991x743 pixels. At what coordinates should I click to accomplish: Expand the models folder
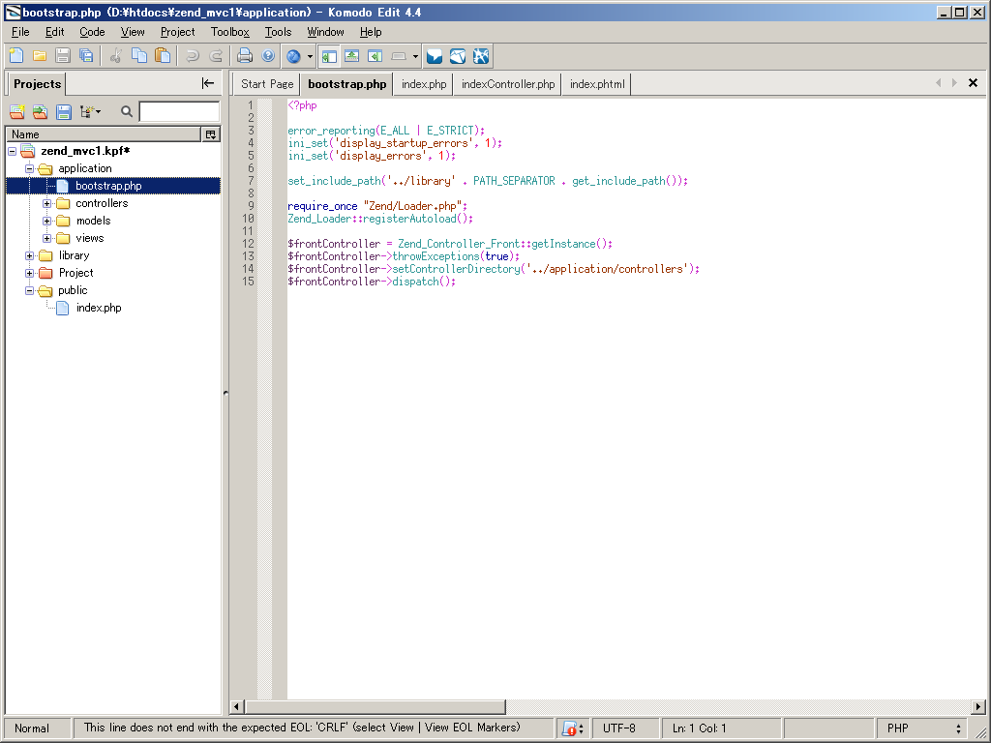click(x=46, y=222)
